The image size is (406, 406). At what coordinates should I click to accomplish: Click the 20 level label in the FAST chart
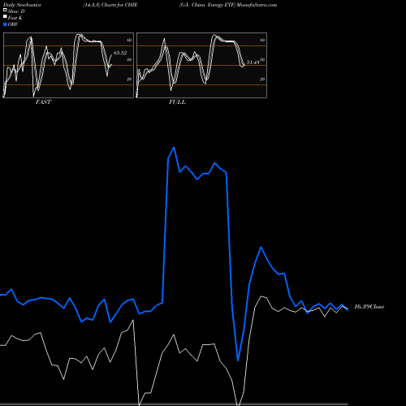(x=129, y=79)
